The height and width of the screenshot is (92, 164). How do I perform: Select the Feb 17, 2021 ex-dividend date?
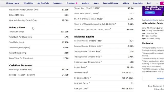coord(128,78)
